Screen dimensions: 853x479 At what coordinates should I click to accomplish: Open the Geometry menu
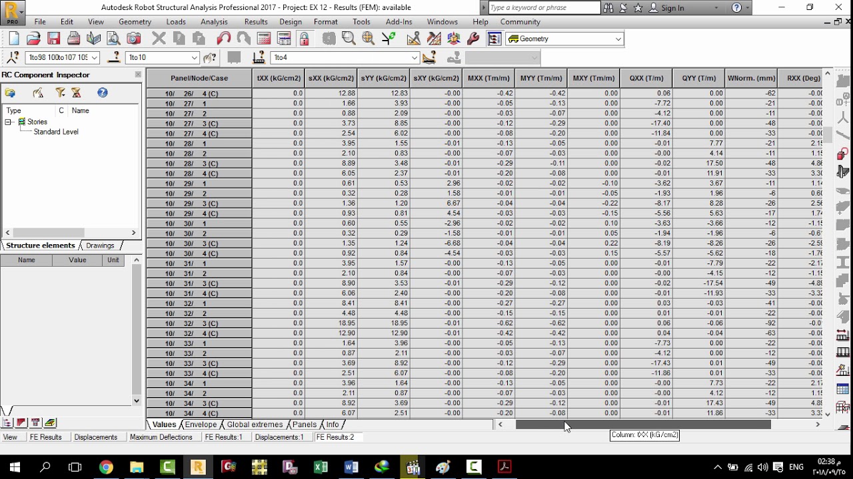(135, 22)
